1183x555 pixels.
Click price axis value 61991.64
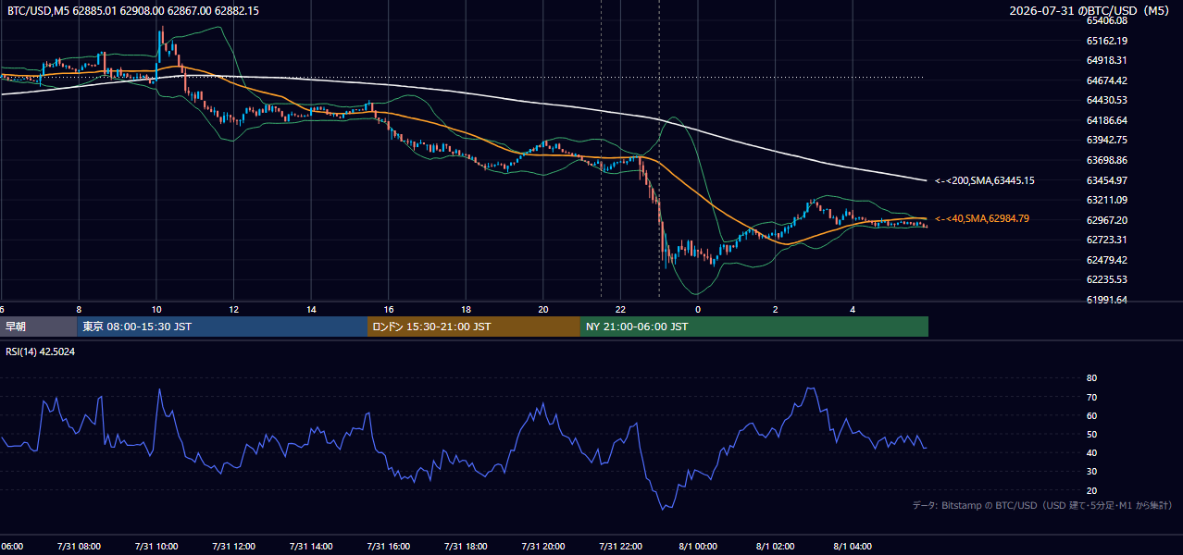[x=1106, y=300]
